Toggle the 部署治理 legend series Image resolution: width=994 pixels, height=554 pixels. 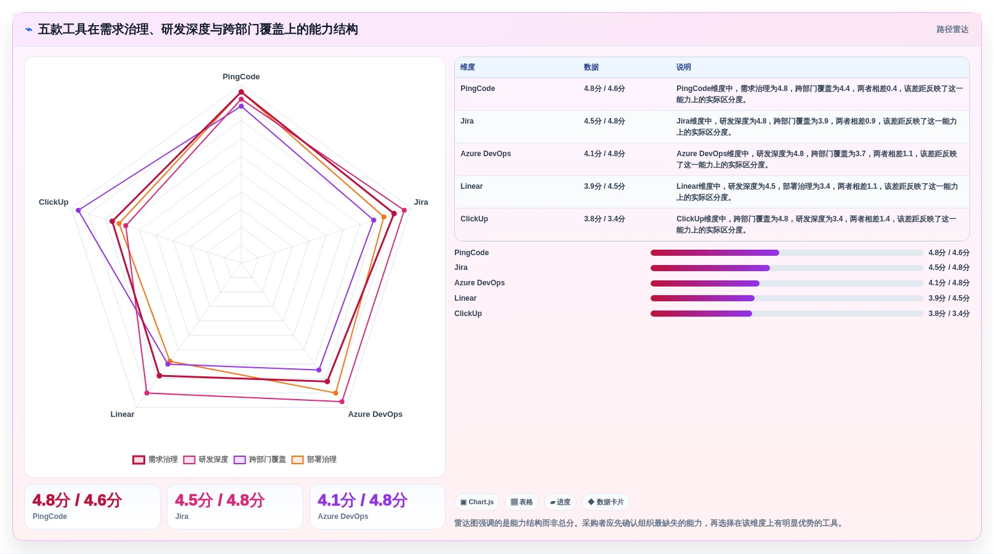pyautogui.click(x=314, y=459)
